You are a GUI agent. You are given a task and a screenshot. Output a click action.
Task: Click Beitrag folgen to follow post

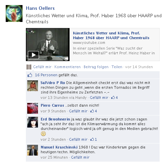(96, 67)
